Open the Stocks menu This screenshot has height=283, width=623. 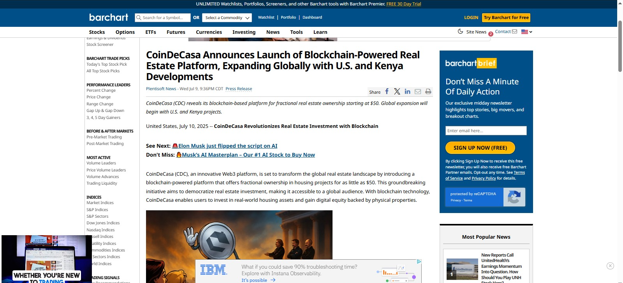[97, 32]
